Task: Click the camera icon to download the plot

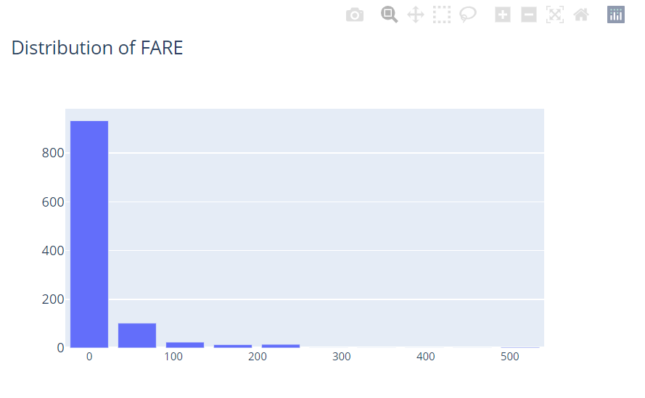Action: 355,14
